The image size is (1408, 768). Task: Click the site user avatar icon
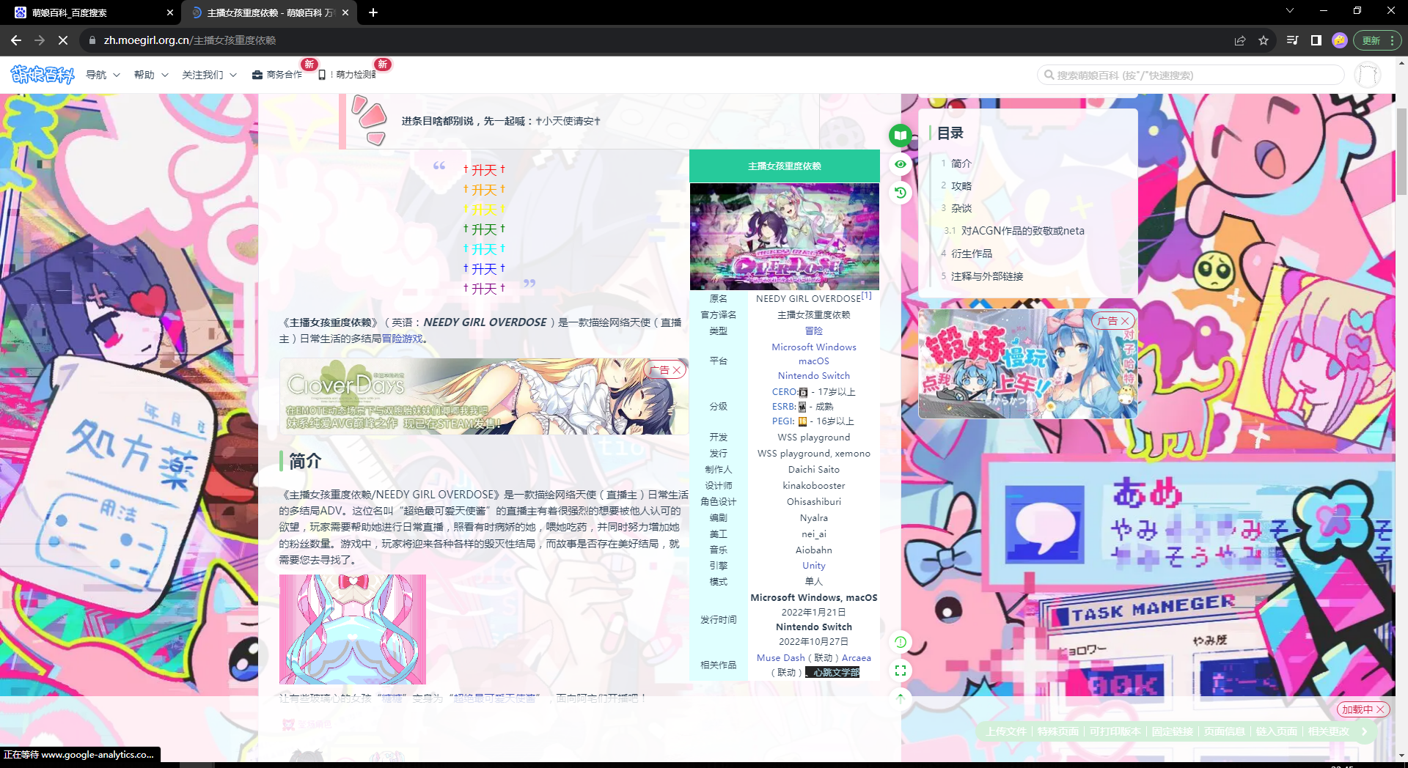tap(1367, 75)
